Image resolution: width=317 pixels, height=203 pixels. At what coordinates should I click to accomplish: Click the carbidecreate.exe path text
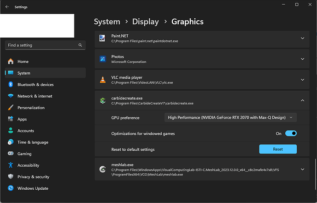[152, 104]
